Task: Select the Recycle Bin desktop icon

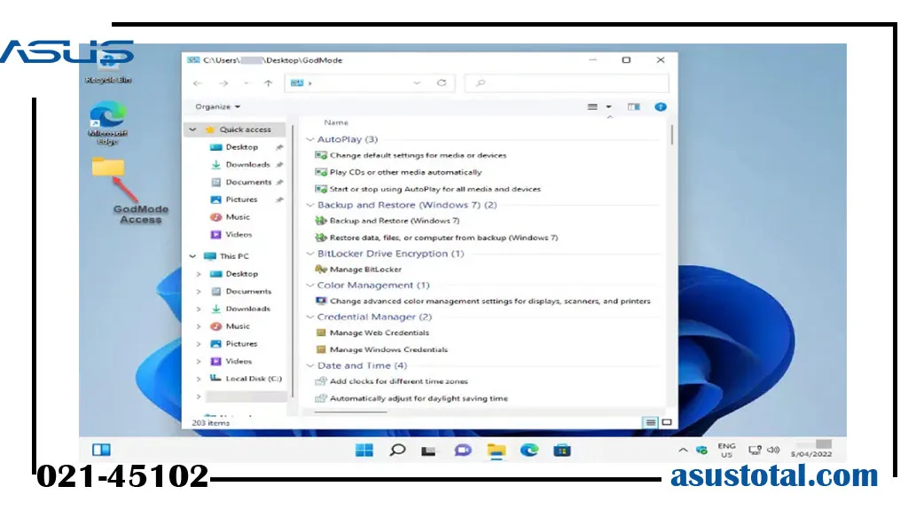Action: (108, 69)
